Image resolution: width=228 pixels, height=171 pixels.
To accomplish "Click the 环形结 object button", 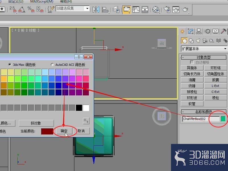I will [x=215, y=68].
